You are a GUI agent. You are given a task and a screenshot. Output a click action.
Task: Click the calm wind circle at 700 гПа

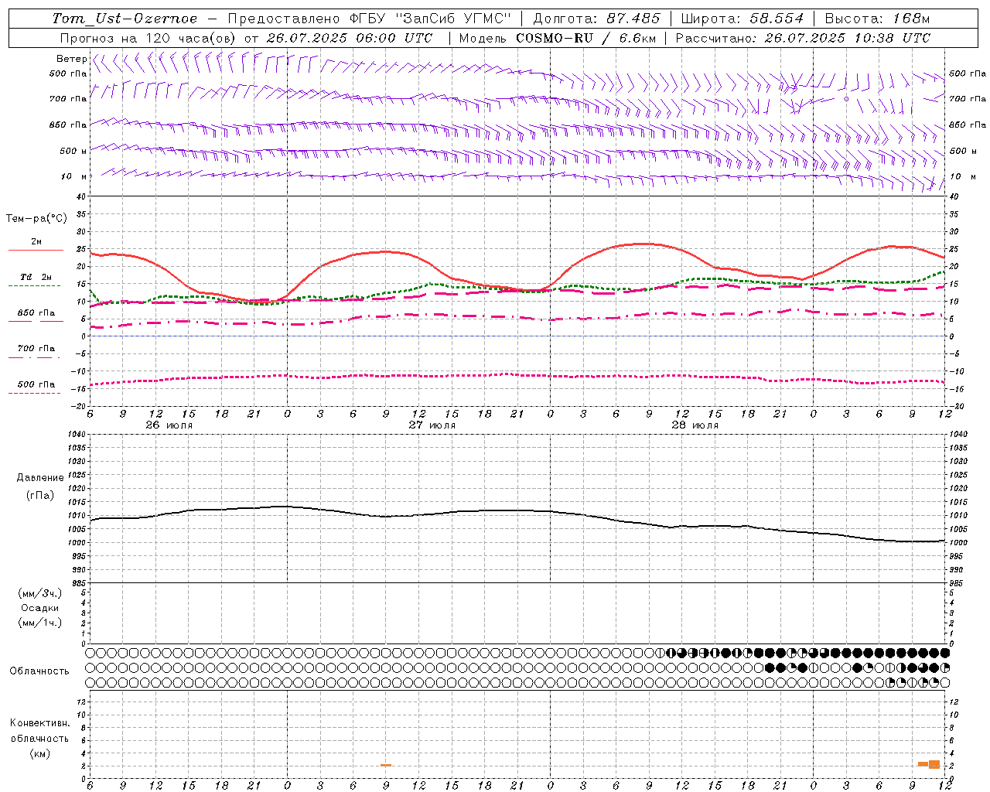click(x=846, y=99)
